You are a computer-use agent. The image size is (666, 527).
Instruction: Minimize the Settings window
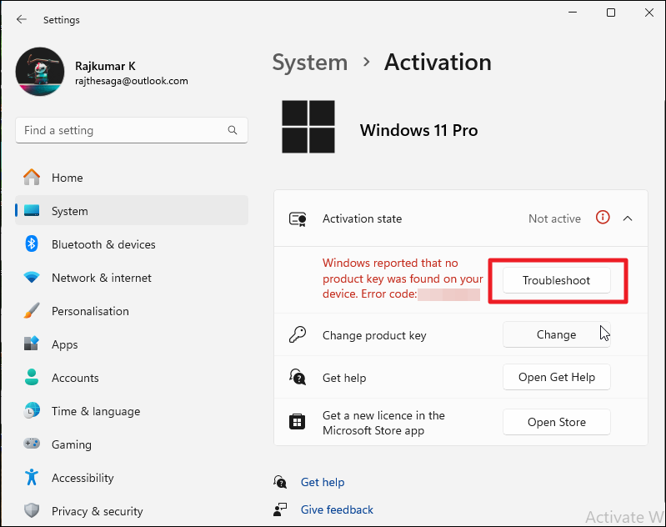(x=573, y=13)
